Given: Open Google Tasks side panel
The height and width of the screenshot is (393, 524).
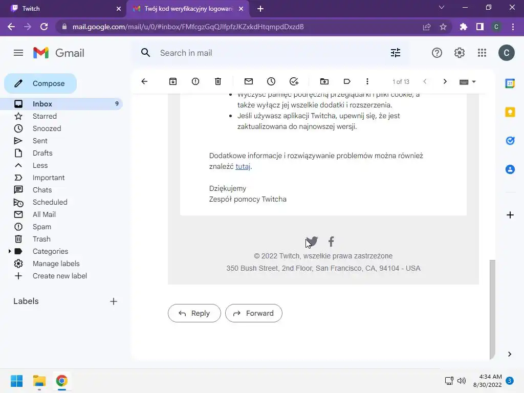Looking at the screenshot, I should (x=510, y=141).
